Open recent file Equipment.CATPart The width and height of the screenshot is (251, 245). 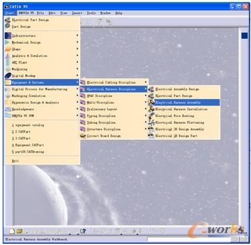(28, 145)
